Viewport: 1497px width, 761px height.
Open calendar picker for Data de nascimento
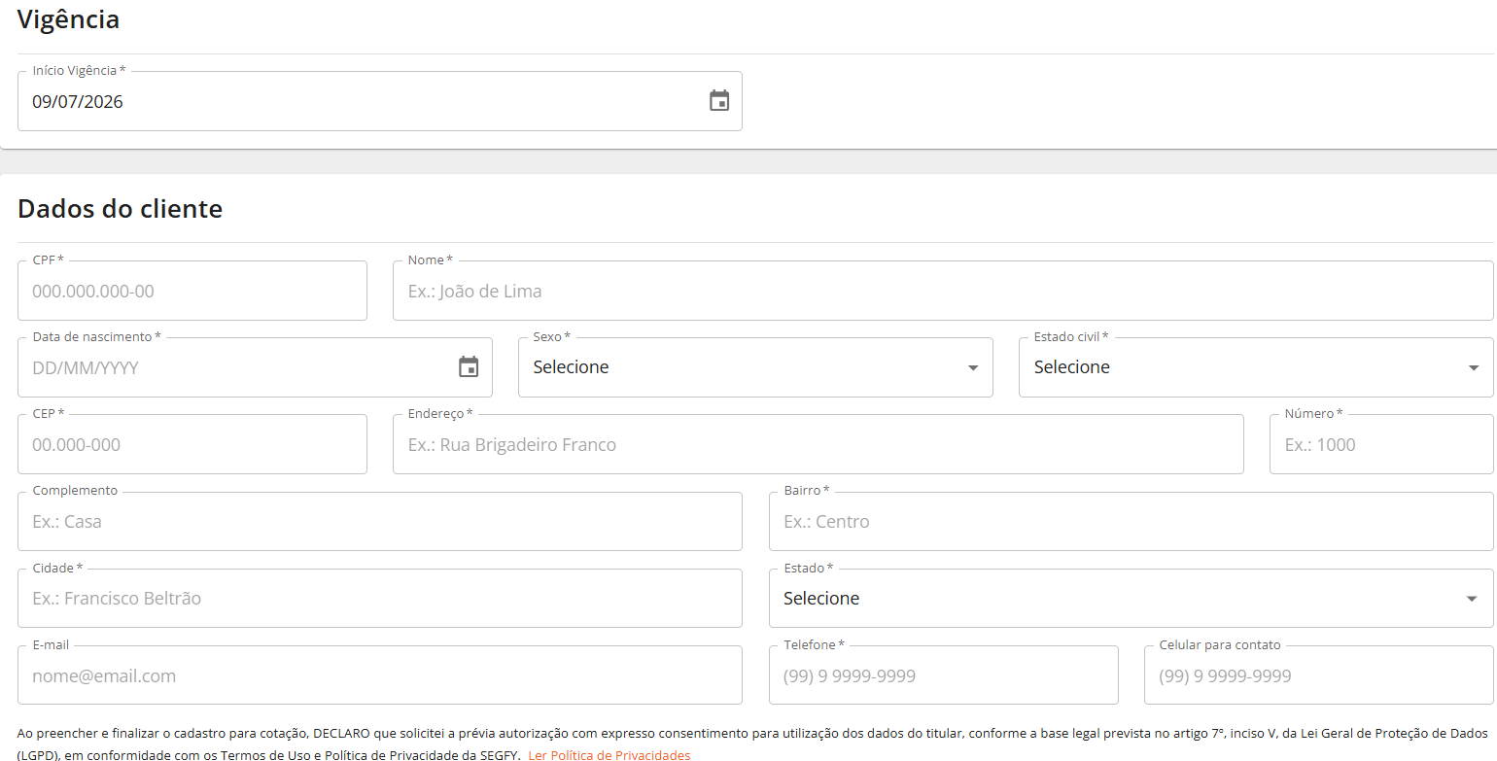pyautogui.click(x=469, y=367)
